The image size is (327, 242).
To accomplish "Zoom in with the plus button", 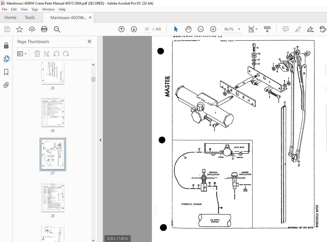I will (213, 29).
